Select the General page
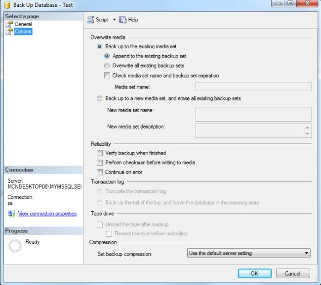 [x=23, y=24]
